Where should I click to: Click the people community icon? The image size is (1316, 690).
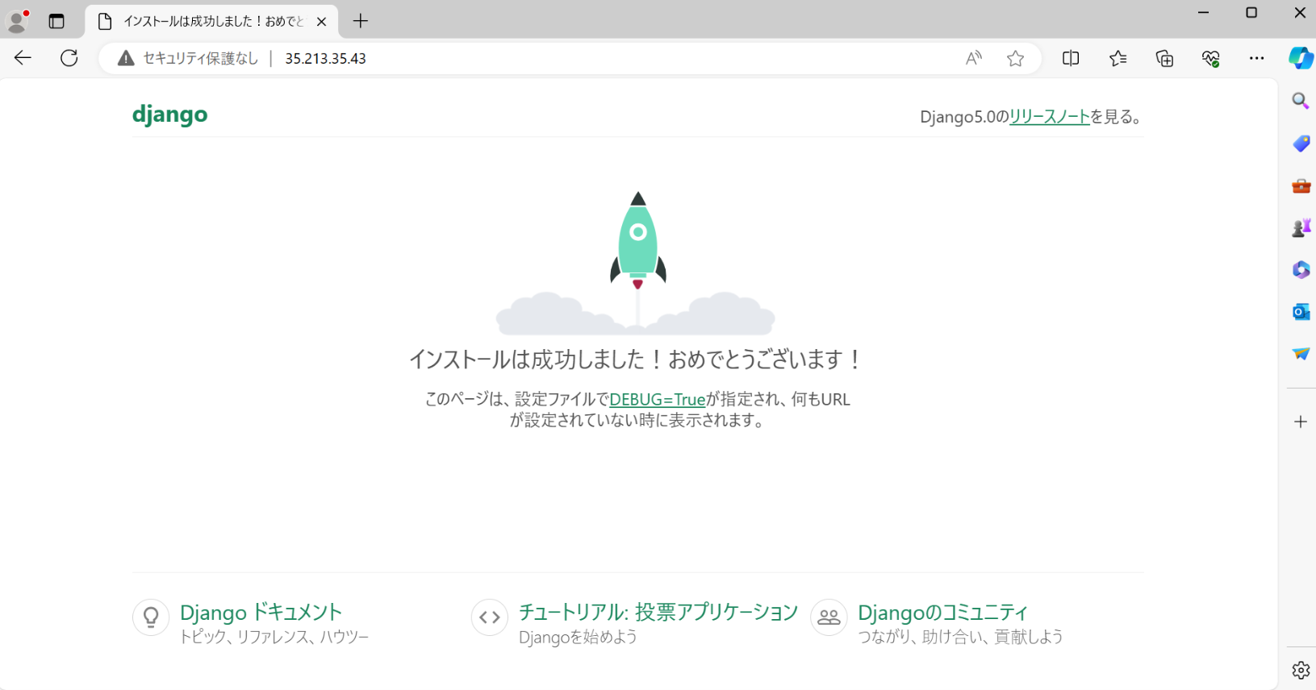(829, 617)
